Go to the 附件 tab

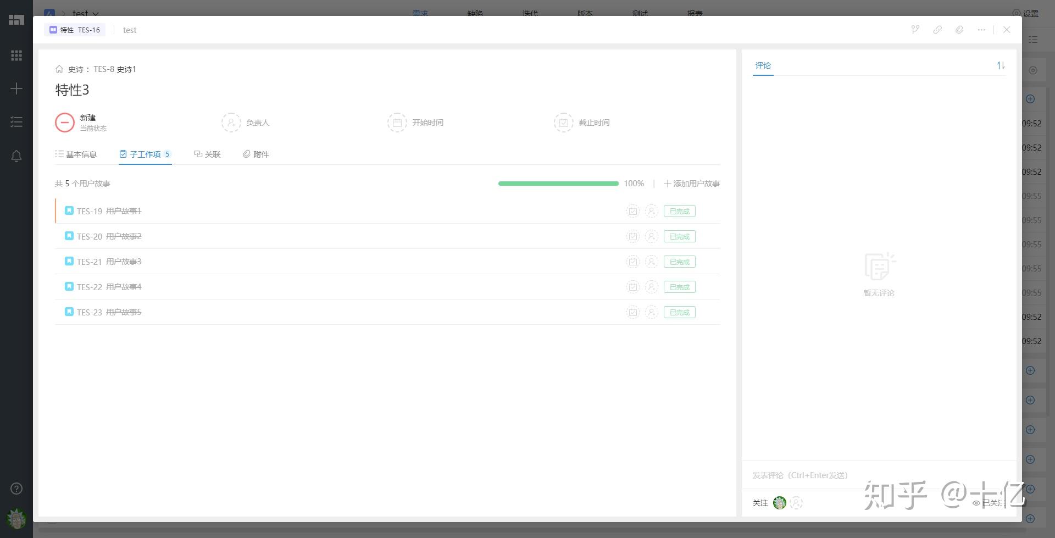pyautogui.click(x=256, y=154)
